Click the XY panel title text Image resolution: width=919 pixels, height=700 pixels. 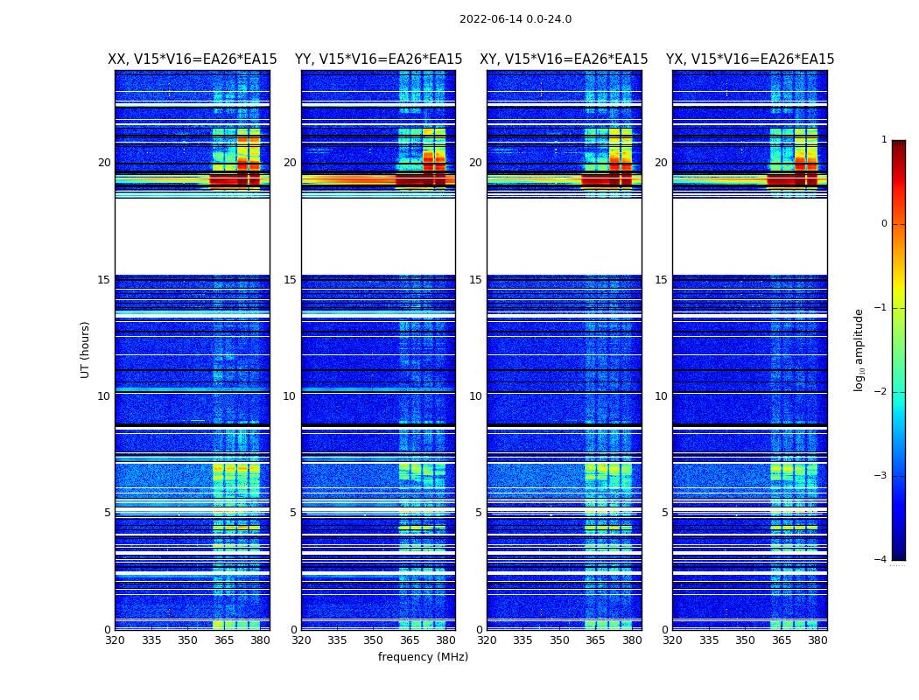(564, 59)
